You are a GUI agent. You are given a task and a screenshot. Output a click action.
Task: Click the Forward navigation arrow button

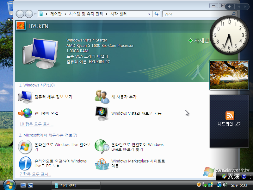pyautogui.click(x=29, y=14)
